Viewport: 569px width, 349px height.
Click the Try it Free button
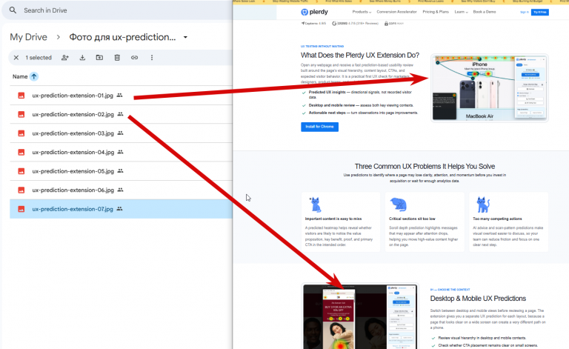click(539, 13)
